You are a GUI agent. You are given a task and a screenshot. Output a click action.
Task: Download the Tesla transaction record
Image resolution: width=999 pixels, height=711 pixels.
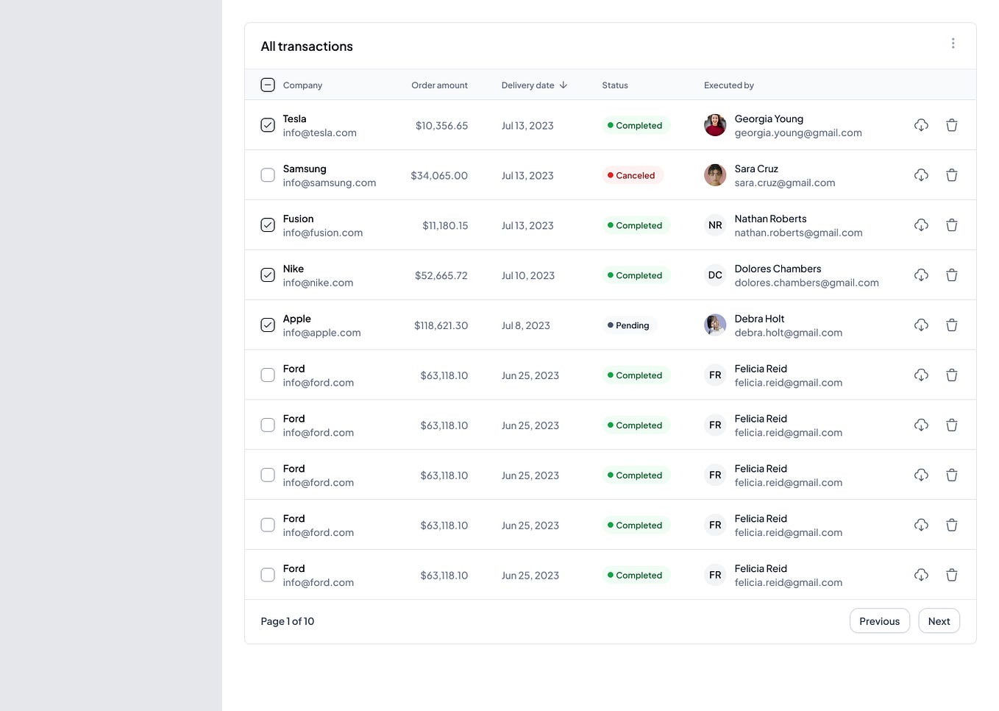(921, 124)
